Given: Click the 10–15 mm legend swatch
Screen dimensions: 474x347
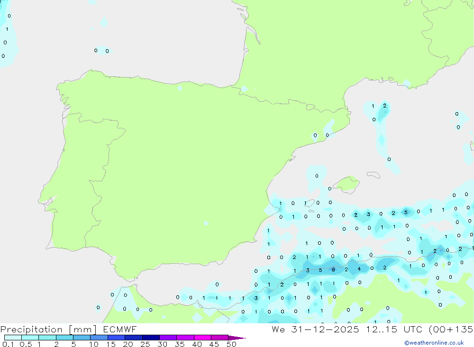Looking at the screenshot, I should (99, 338).
